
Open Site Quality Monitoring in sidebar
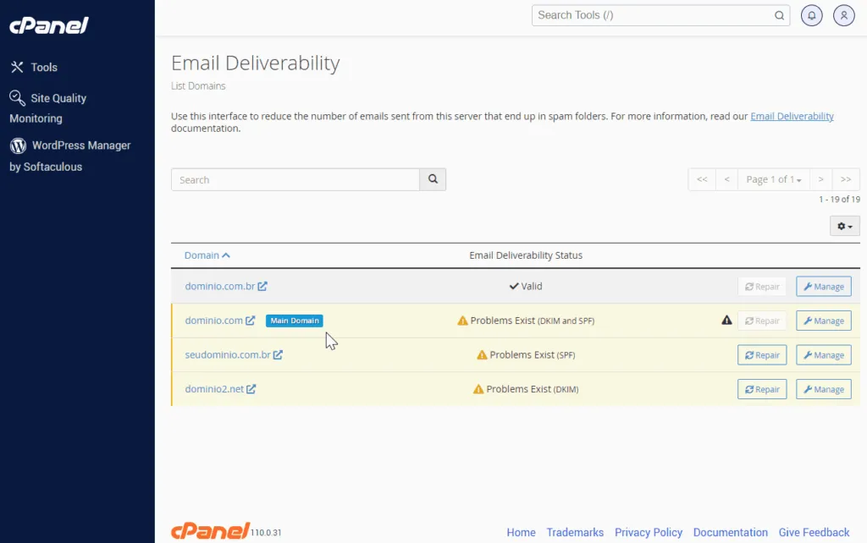click(48, 107)
